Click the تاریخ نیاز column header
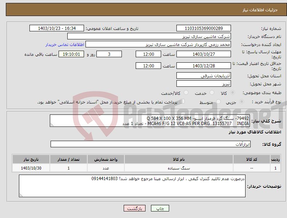 31,159
